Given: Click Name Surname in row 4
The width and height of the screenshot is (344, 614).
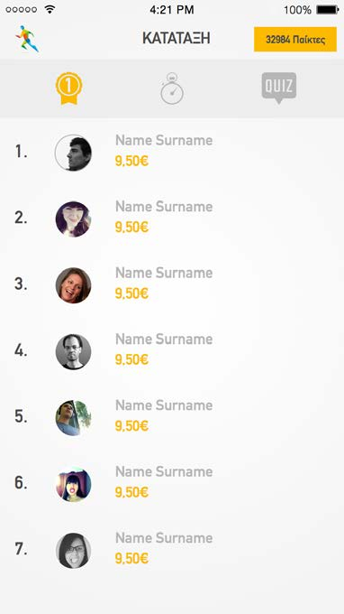Looking at the screenshot, I should click(x=164, y=339).
